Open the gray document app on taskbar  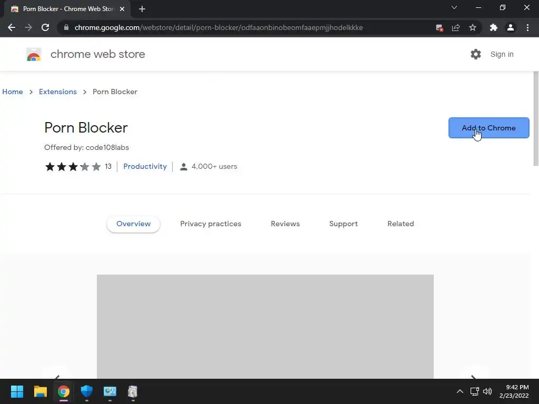(x=133, y=391)
